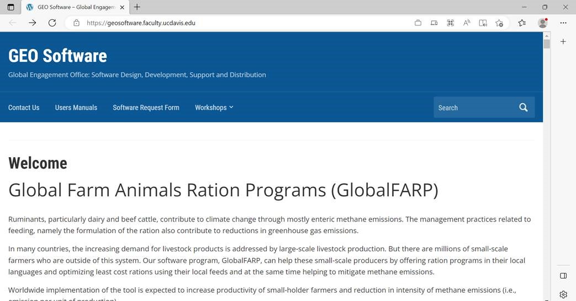Open the browser profile avatar
The image size is (576, 301).
coord(542,23)
